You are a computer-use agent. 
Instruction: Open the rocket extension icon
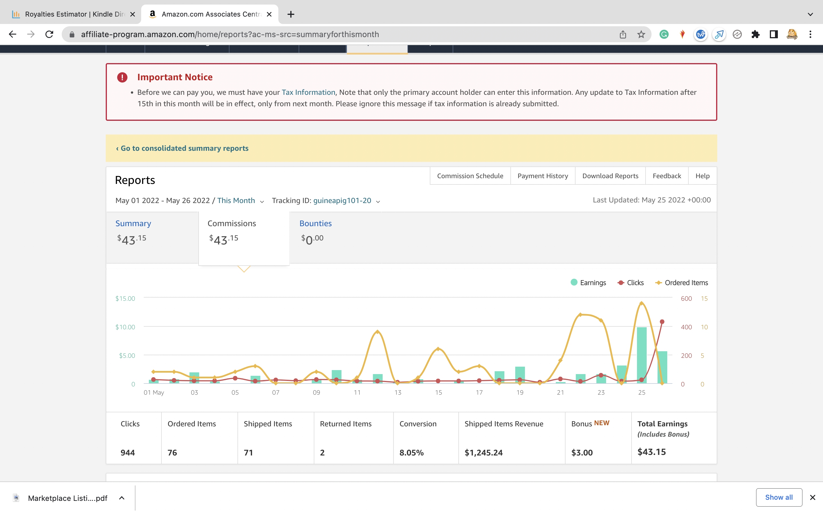[719, 34]
